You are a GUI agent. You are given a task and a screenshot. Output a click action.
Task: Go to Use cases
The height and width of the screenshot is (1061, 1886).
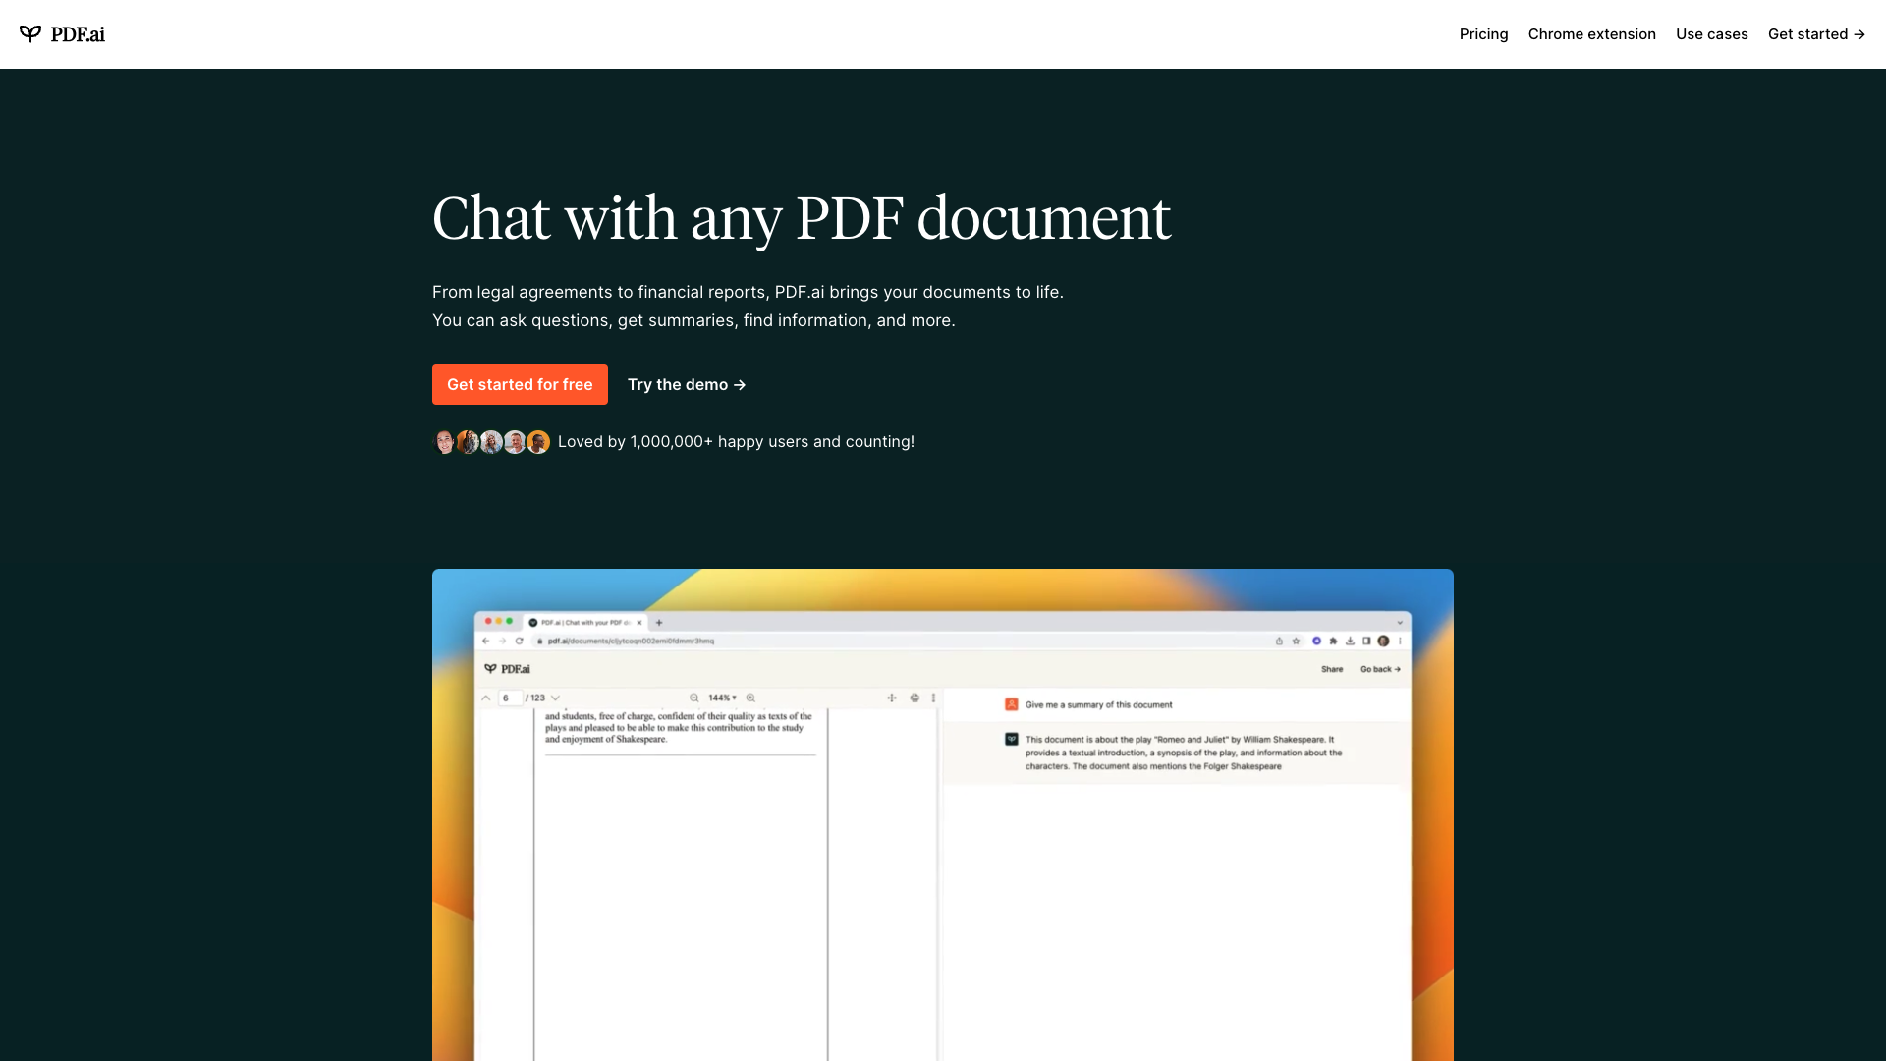pyautogui.click(x=1711, y=34)
